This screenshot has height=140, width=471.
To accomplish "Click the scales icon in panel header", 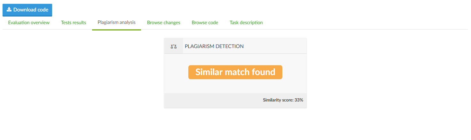I will point(174,46).
